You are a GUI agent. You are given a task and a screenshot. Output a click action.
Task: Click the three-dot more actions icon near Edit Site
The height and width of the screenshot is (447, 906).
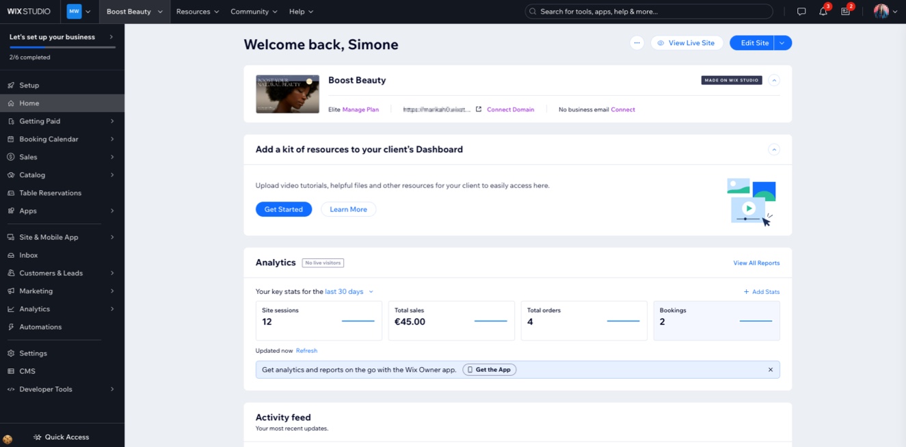coord(637,42)
